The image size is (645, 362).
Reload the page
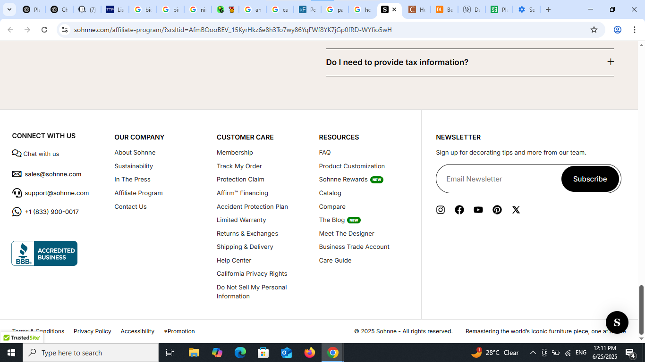coord(44,30)
